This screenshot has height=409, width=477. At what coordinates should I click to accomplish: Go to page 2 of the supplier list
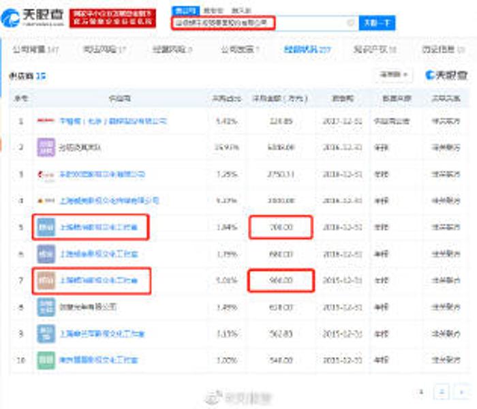tap(442, 392)
